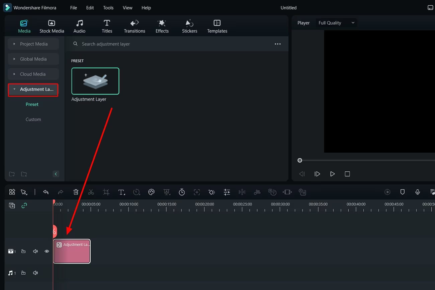Lock audio track 1
The image size is (435, 290).
[x=23, y=273]
